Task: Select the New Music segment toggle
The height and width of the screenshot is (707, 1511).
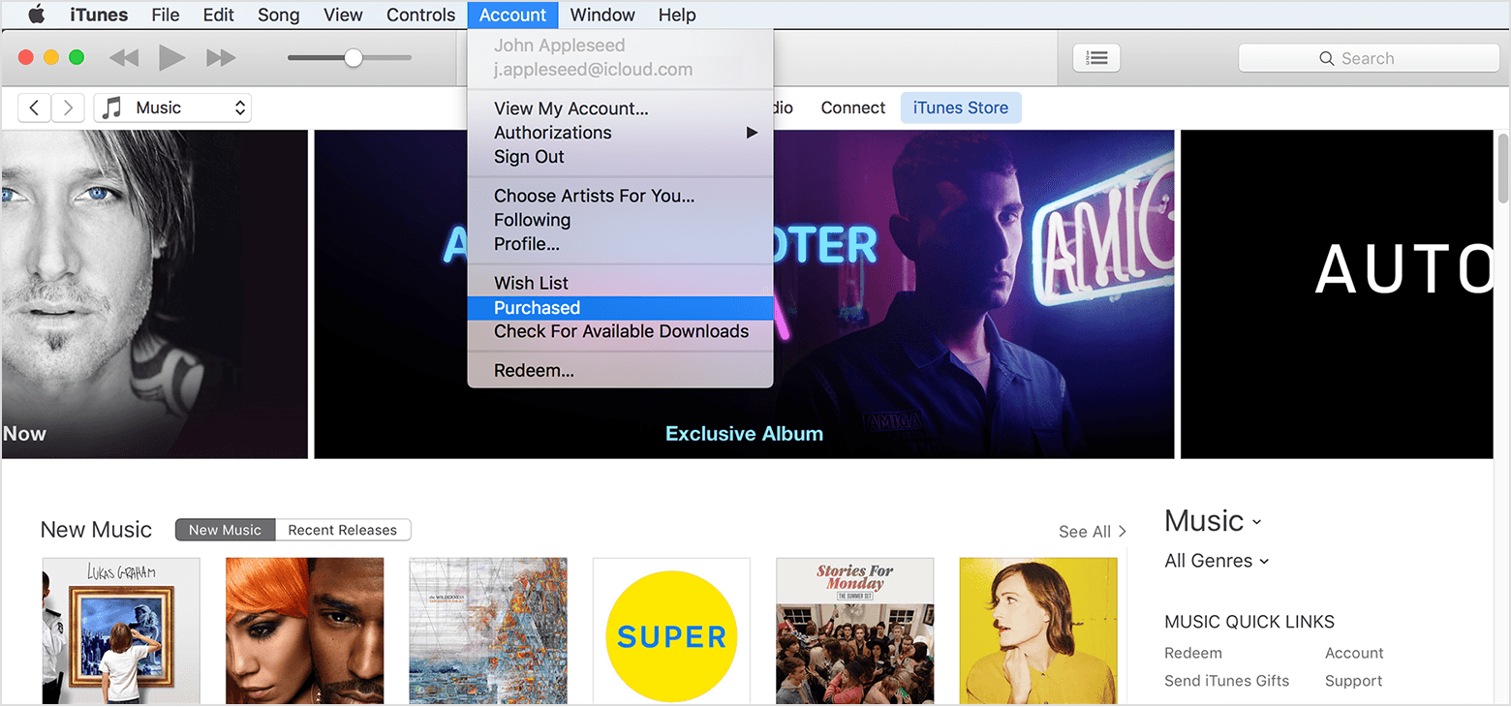Action: coord(225,530)
